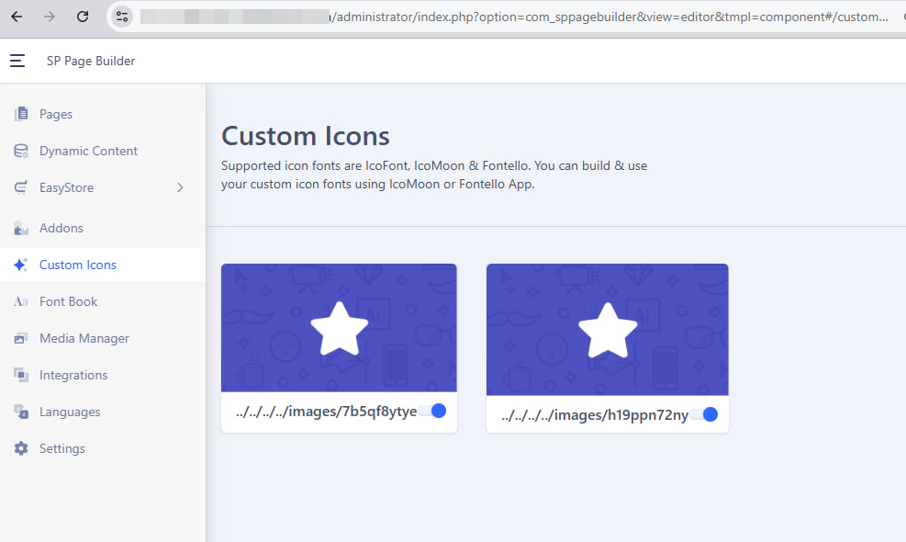
Task: Click the Dynamic Content database icon
Action: pos(21,151)
